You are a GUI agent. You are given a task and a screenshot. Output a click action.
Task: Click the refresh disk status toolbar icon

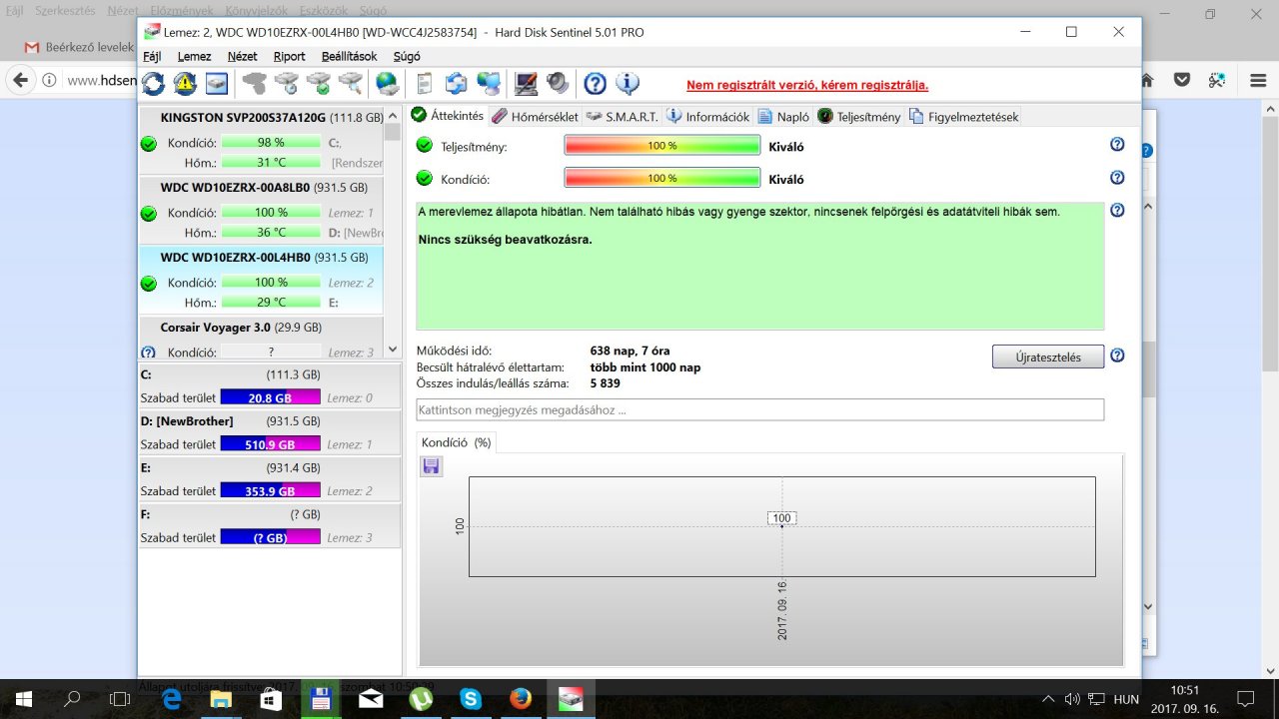[x=153, y=83]
